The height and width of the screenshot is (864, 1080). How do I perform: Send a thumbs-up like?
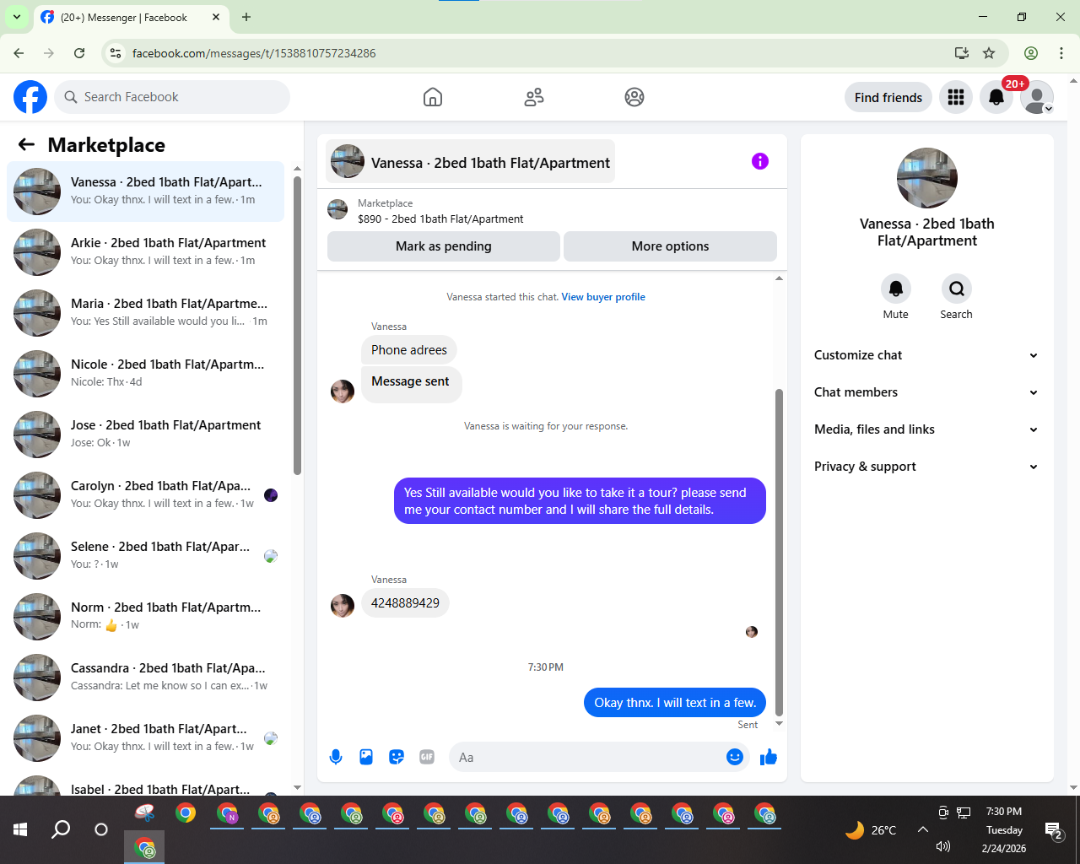coord(769,757)
